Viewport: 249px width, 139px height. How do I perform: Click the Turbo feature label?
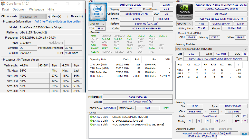152,49
